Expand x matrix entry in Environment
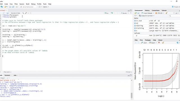The image size is (180, 101). click(135, 31)
